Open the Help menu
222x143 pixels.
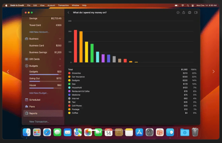click(x=84, y=5)
